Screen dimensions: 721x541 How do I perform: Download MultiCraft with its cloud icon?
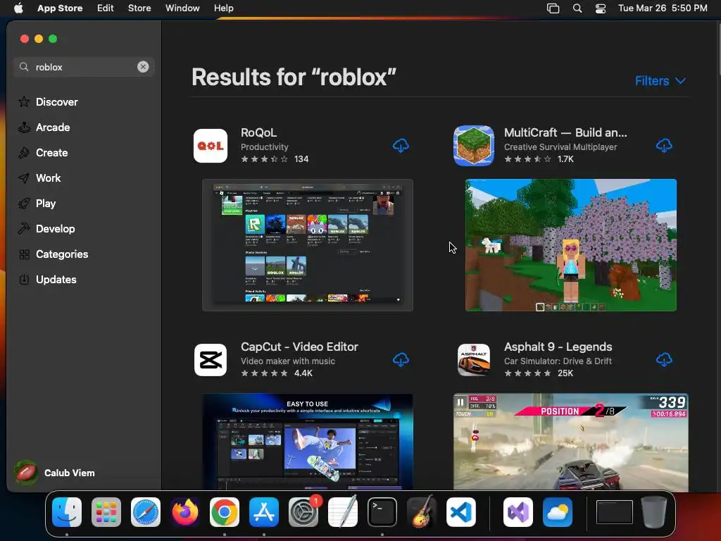click(663, 146)
